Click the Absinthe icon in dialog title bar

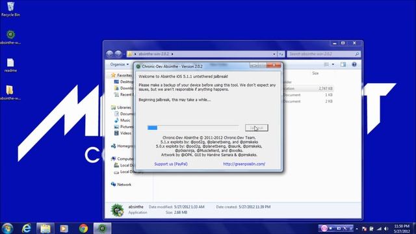tap(138, 66)
